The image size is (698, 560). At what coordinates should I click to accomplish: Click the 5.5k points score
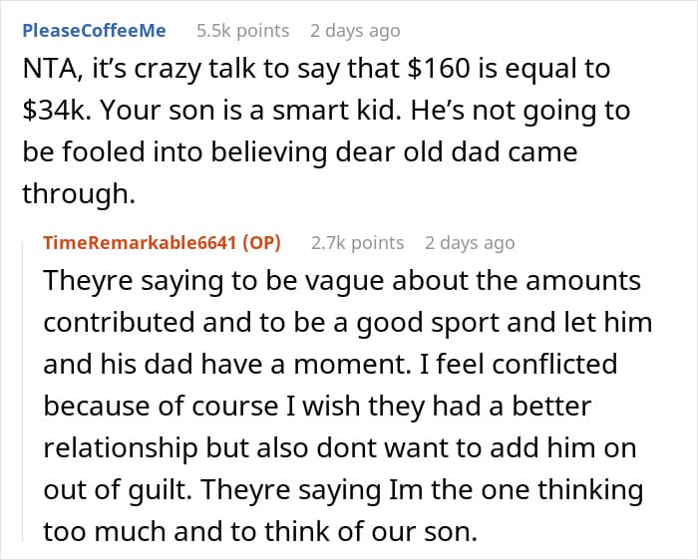click(241, 30)
